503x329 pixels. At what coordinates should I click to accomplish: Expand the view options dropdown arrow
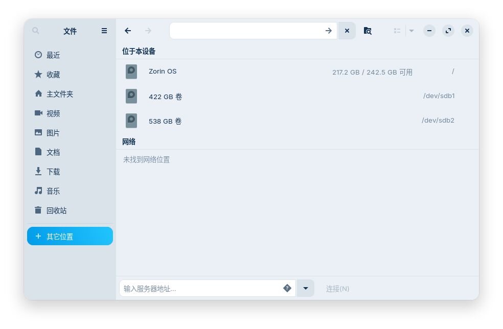pyautogui.click(x=411, y=31)
